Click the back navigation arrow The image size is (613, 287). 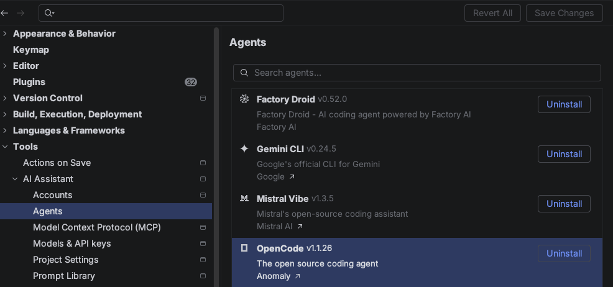(5, 13)
